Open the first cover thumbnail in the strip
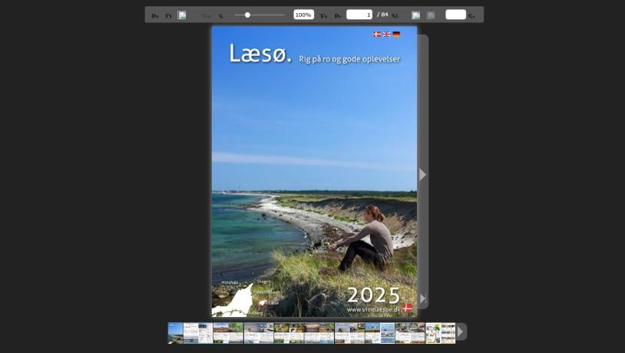The width and height of the screenshot is (625, 353). pos(175,332)
